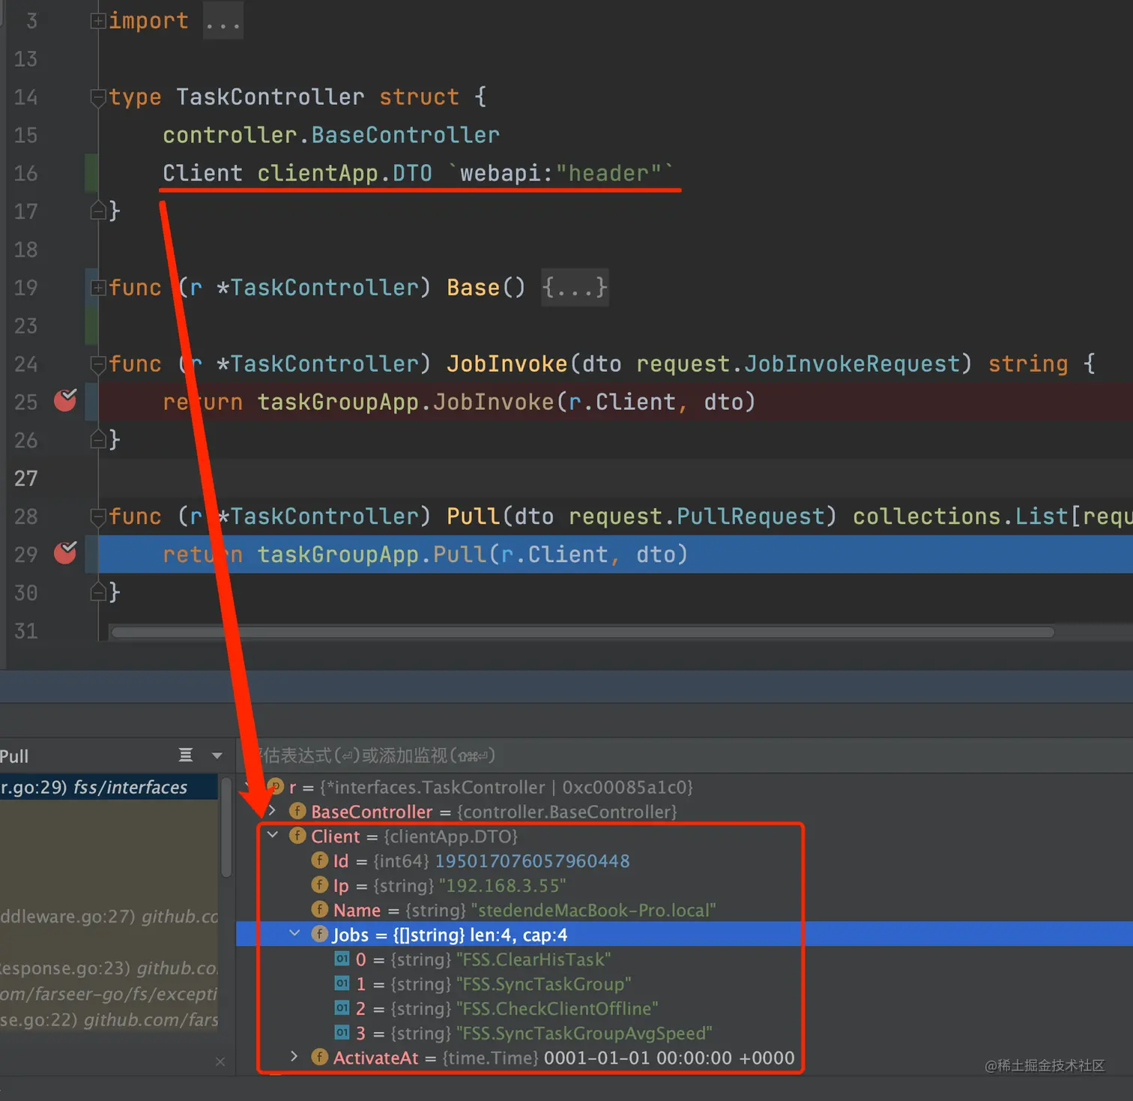Screen dimensions: 1133x1101
Task: Click the element icon before "FSS.SyncTaskGroup"
Action: (x=342, y=984)
